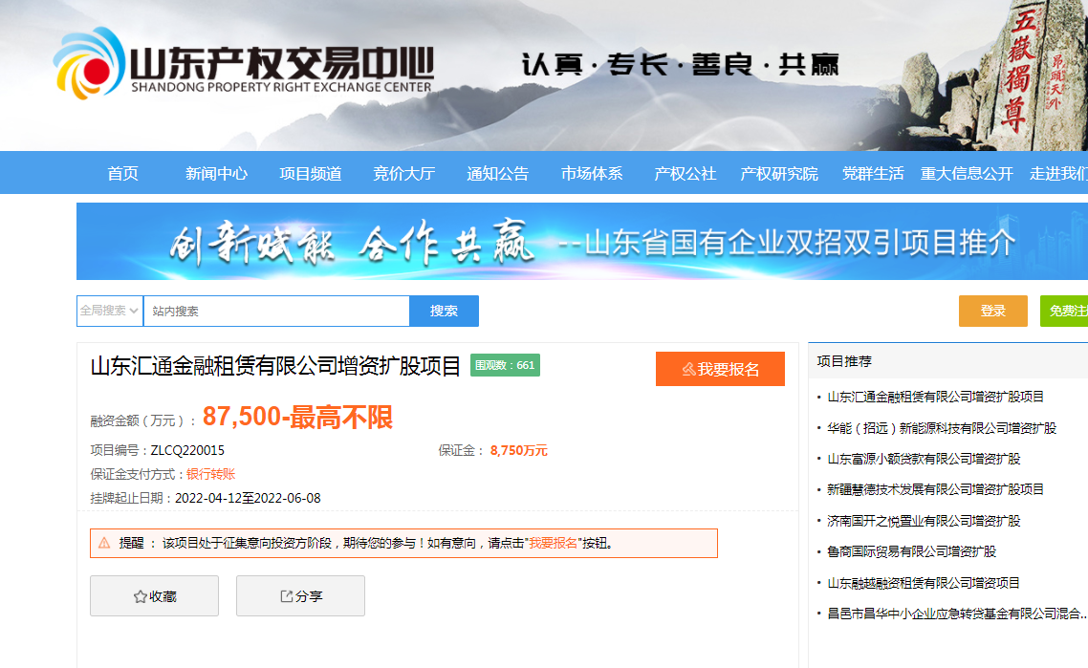Image resolution: width=1088 pixels, height=668 pixels.
Task: Open recommended project 山东汇通金融租赁有限公司增资扩股项目
Action: [935, 397]
